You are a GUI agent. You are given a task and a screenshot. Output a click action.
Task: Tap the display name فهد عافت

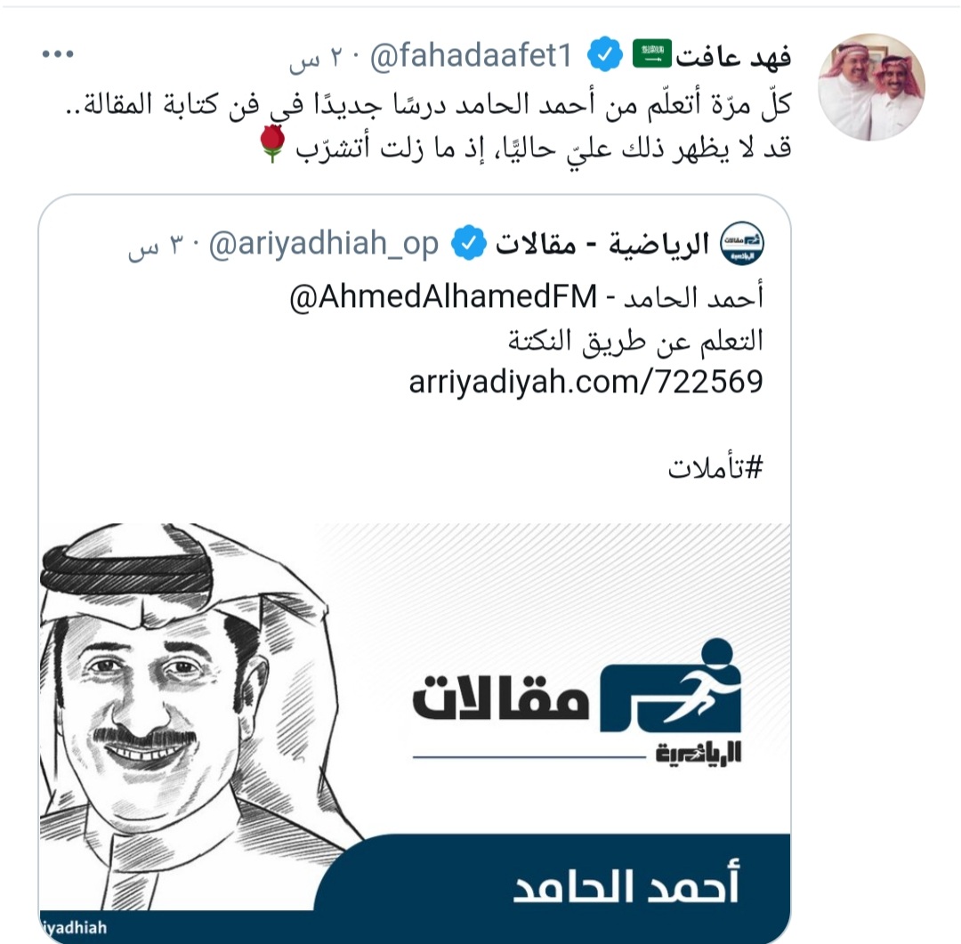pos(733,56)
